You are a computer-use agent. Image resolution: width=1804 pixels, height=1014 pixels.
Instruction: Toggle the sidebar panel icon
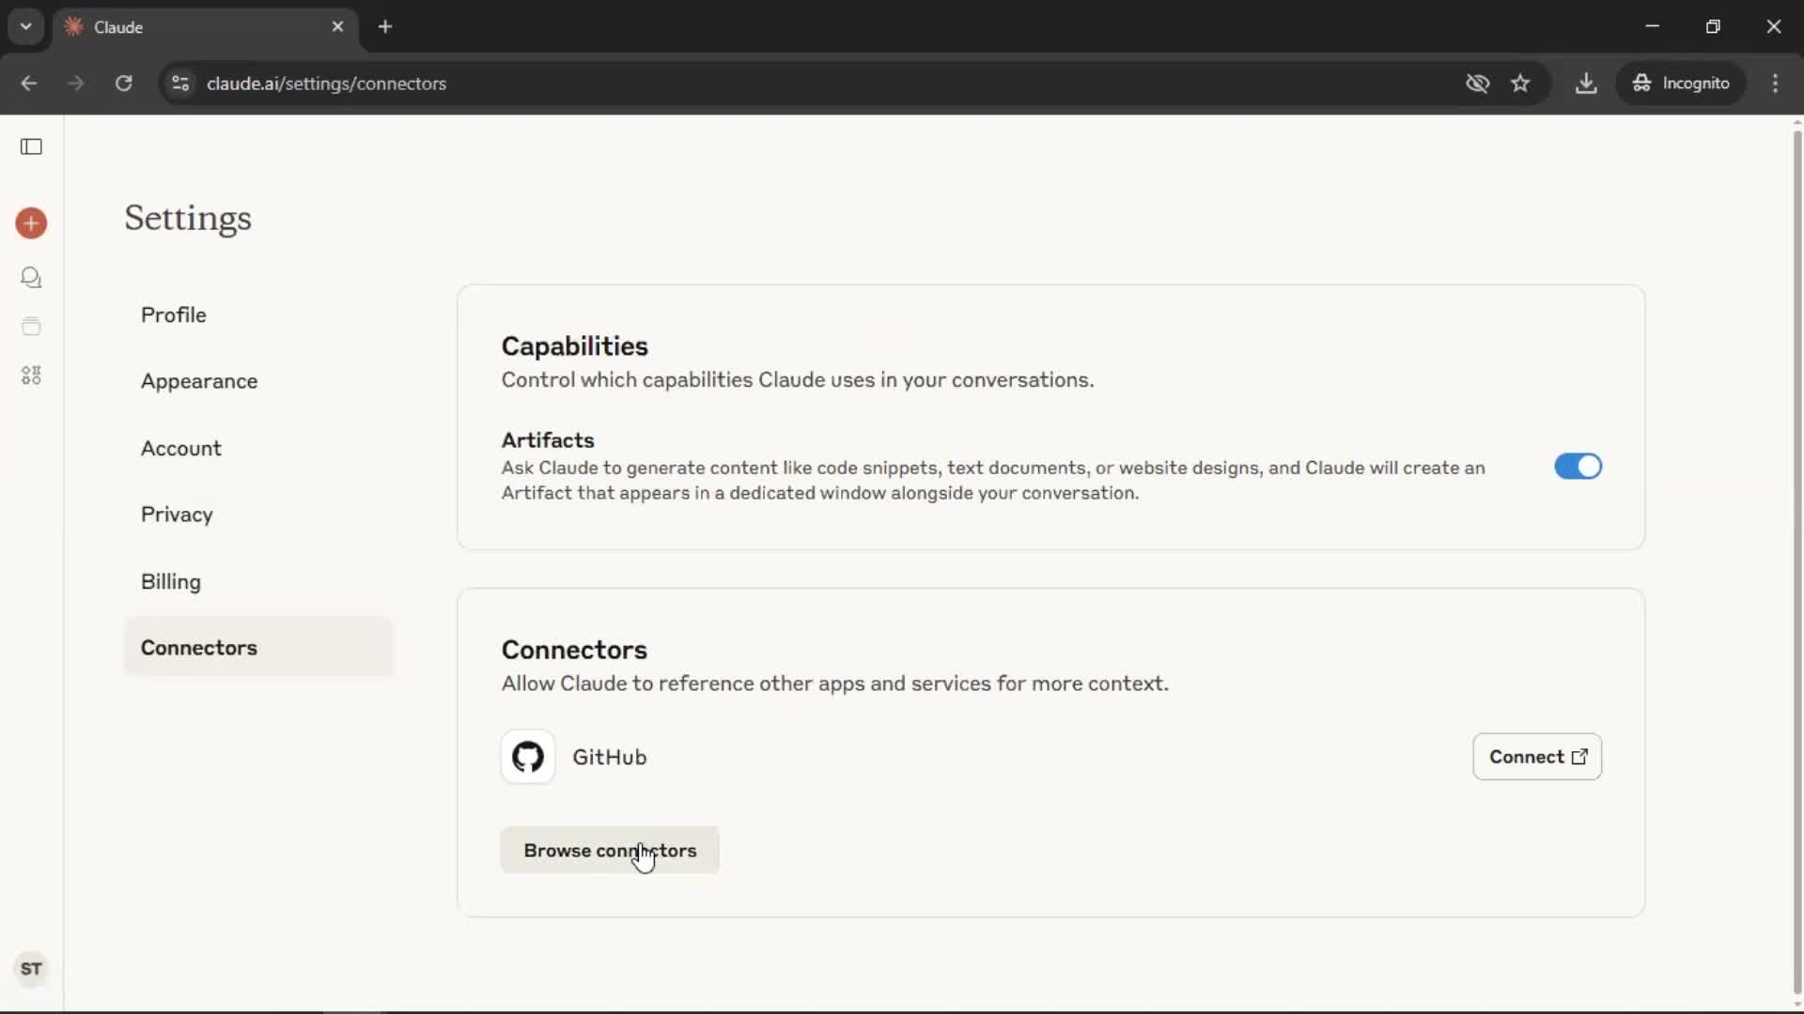(x=31, y=146)
